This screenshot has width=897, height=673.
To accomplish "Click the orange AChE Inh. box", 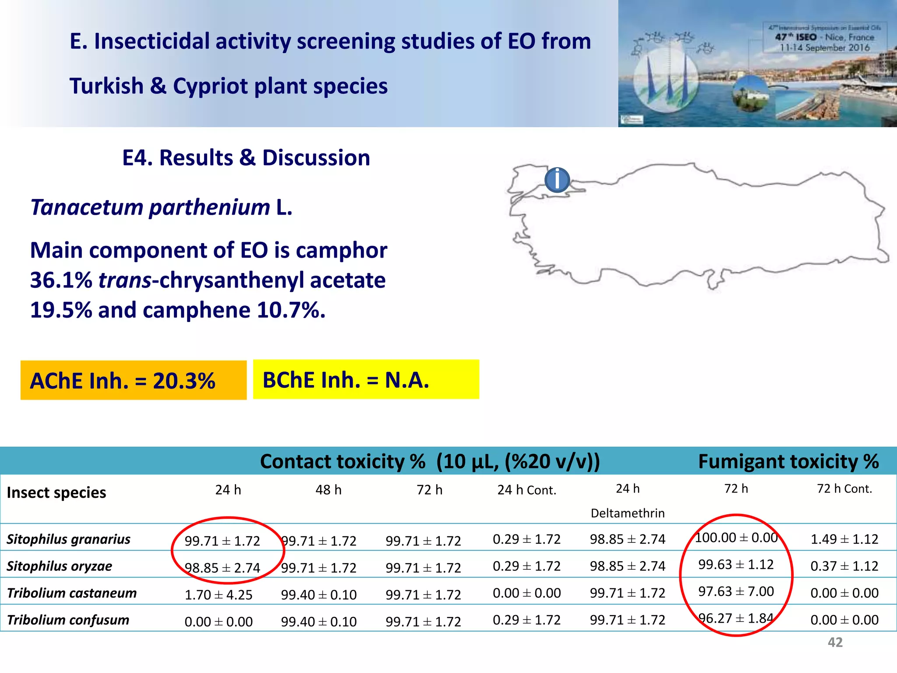I will point(133,380).
